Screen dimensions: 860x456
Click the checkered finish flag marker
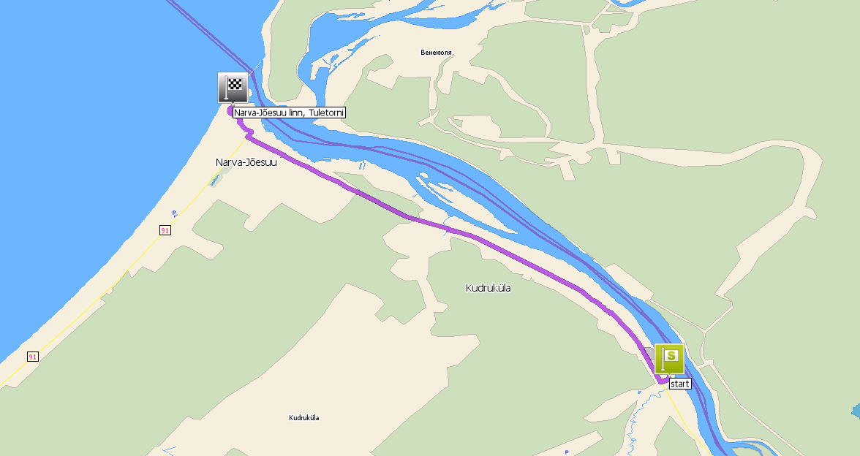233,88
